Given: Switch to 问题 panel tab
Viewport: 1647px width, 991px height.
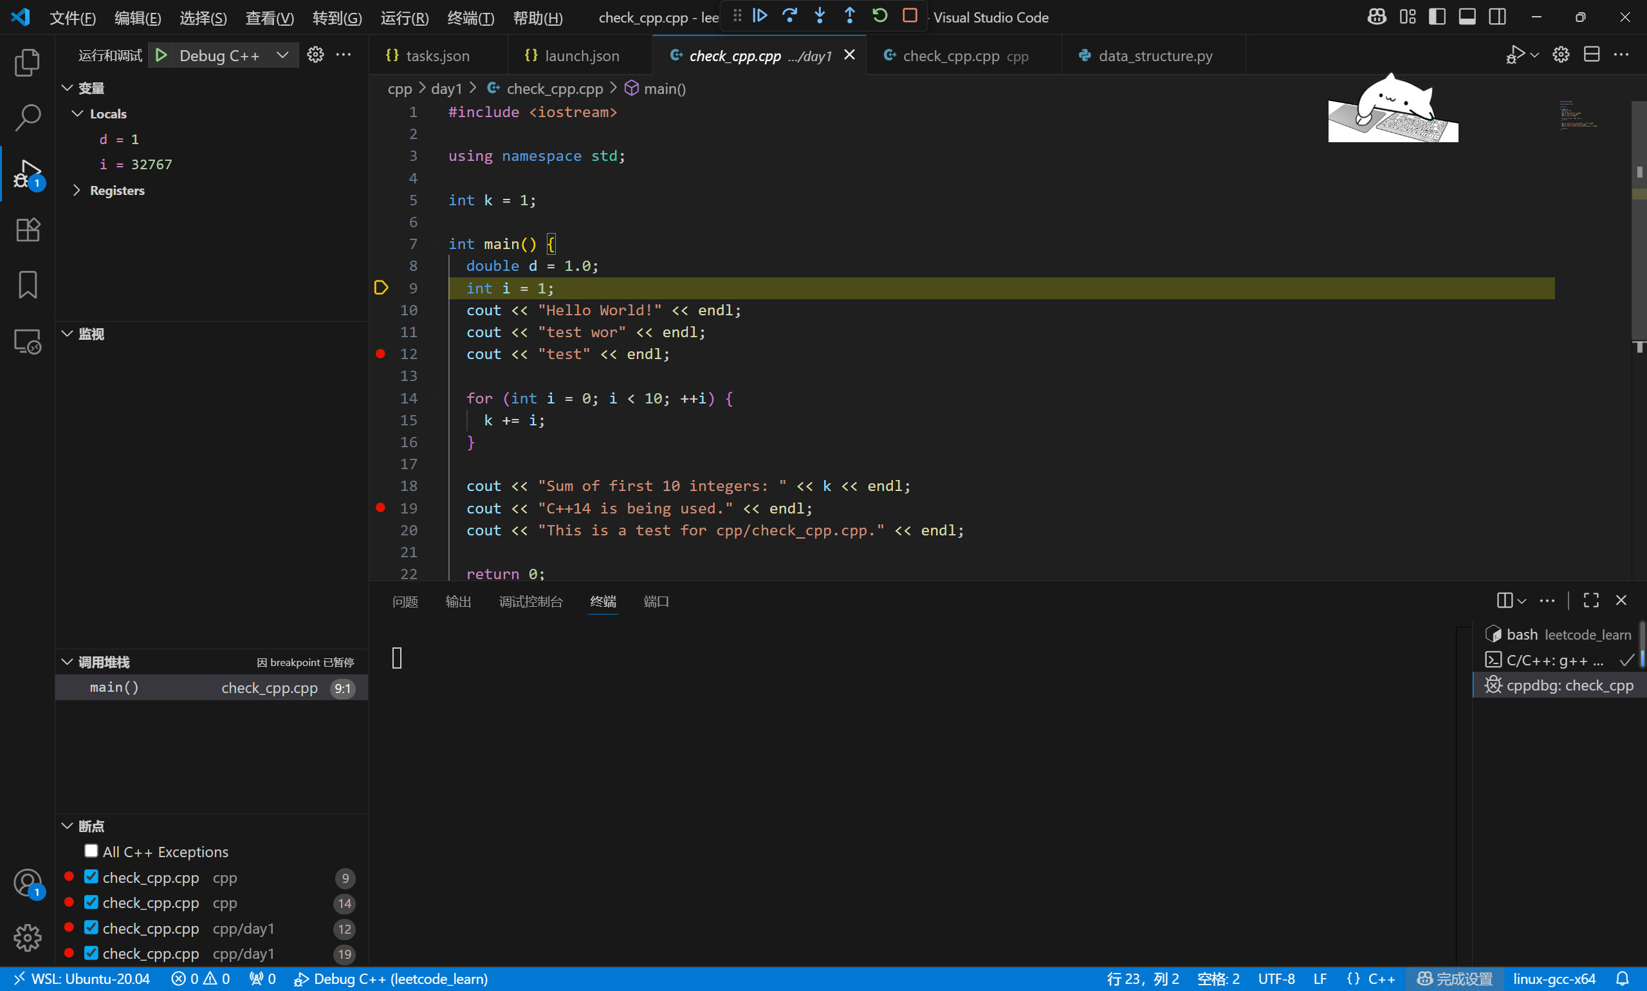Looking at the screenshot, I should click(405, 602).
